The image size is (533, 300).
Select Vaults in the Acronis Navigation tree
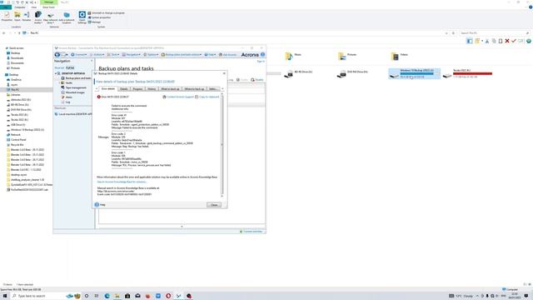click(x=67, y=83)
